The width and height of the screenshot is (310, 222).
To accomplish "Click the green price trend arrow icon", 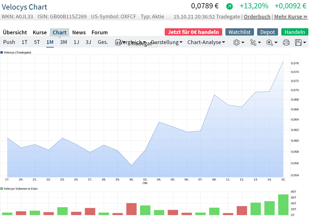I will (229, 6).
